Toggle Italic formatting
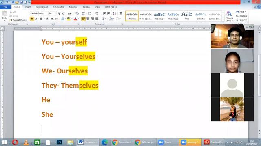Screen dimensions: 261x146 (36, 19)
